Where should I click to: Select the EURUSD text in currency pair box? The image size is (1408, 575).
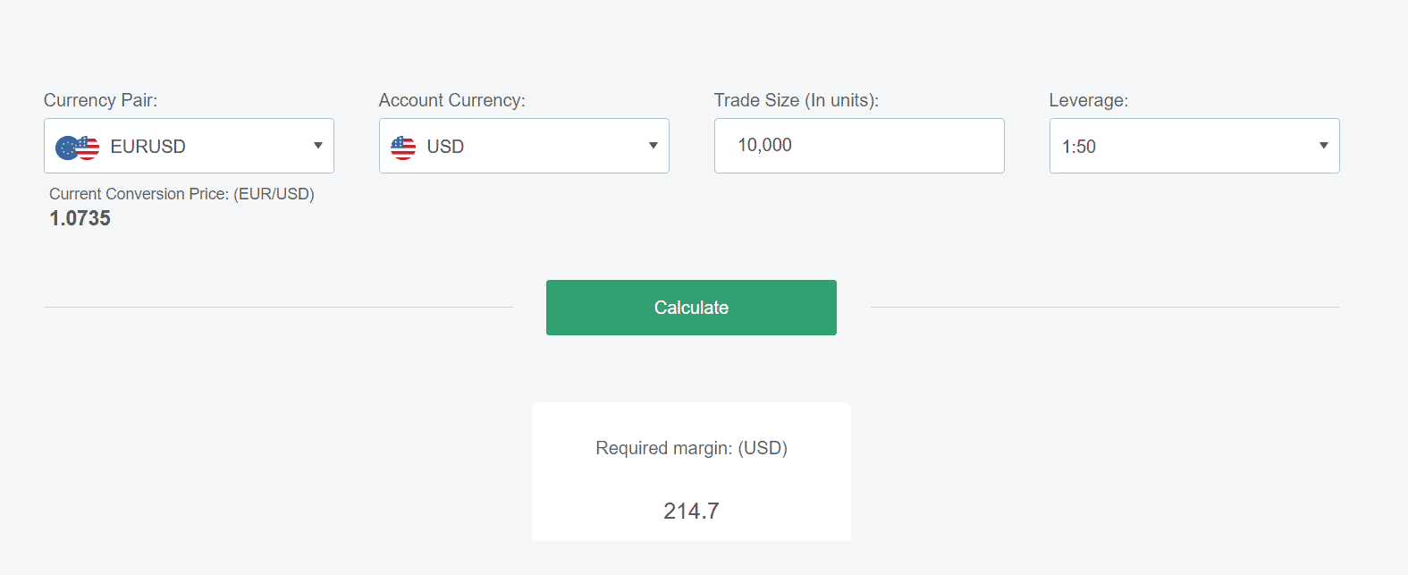(148, 147)
